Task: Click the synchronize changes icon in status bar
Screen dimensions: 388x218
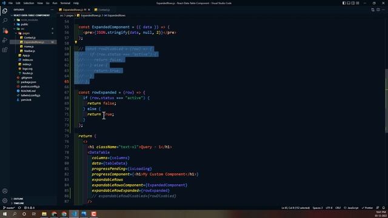Action: point(19,208)
